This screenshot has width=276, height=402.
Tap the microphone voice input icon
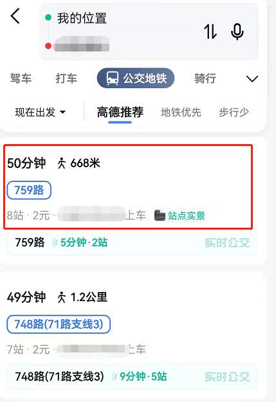pyautogui.click(x=237, y=32)
